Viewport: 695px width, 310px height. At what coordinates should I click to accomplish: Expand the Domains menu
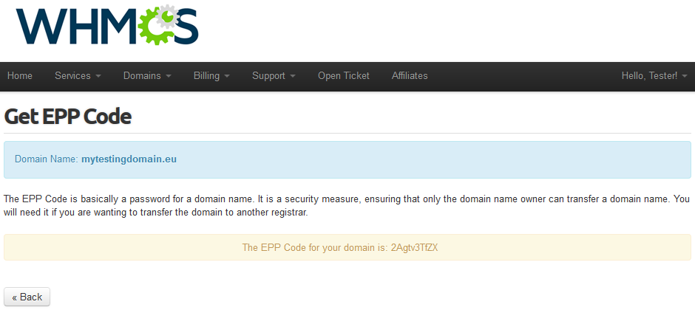tap(147, 75)
